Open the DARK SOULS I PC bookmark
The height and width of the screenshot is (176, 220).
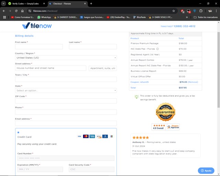tap(161, 17)
